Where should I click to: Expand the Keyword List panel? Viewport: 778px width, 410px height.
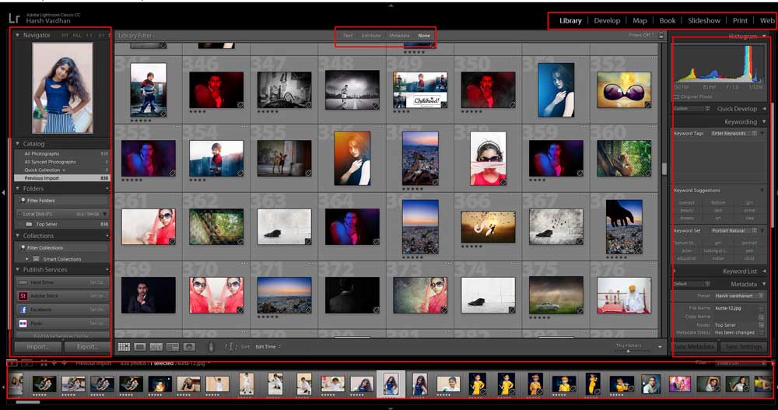[764, 271]
